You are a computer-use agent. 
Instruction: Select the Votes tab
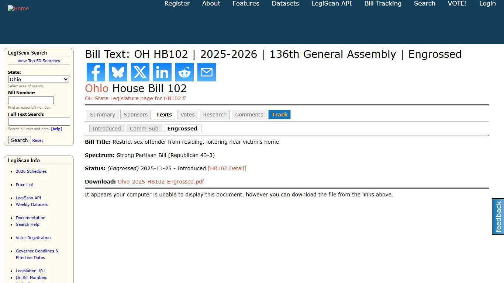(x=187, y=115)
